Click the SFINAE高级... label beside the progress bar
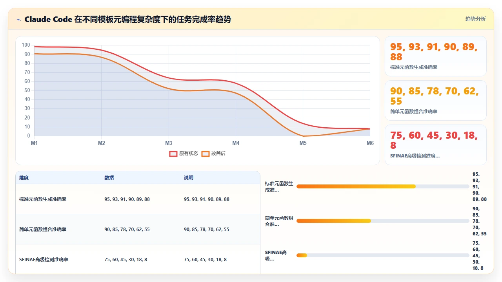This screenshot has width=502, height=282. pyautogui.click(x=276, y=256)
